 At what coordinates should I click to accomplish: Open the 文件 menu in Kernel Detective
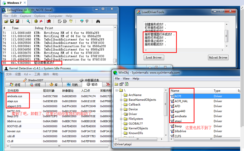pyautogui.click(x=9, y=74)
